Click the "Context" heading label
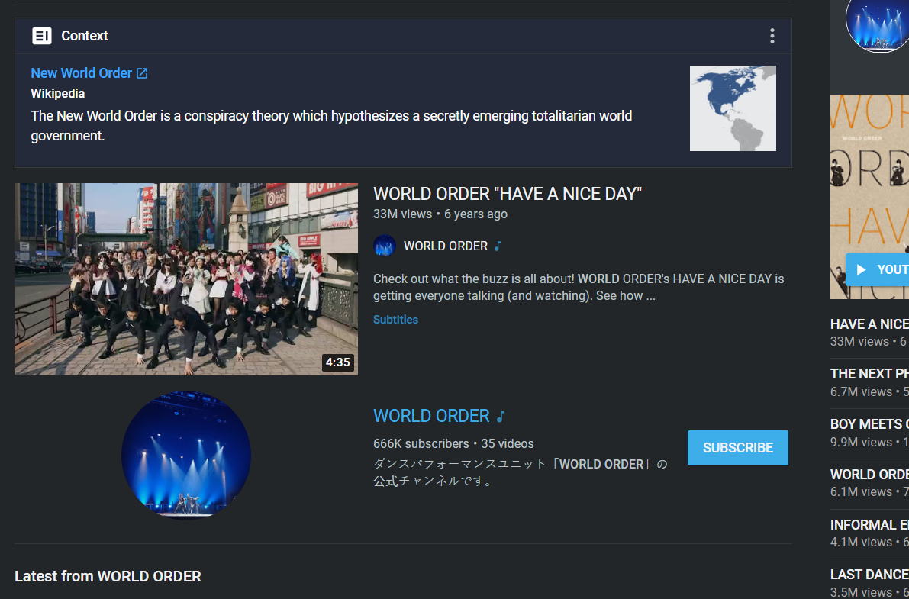The width and height of the screenshot is (909, 599). point(85,36)
